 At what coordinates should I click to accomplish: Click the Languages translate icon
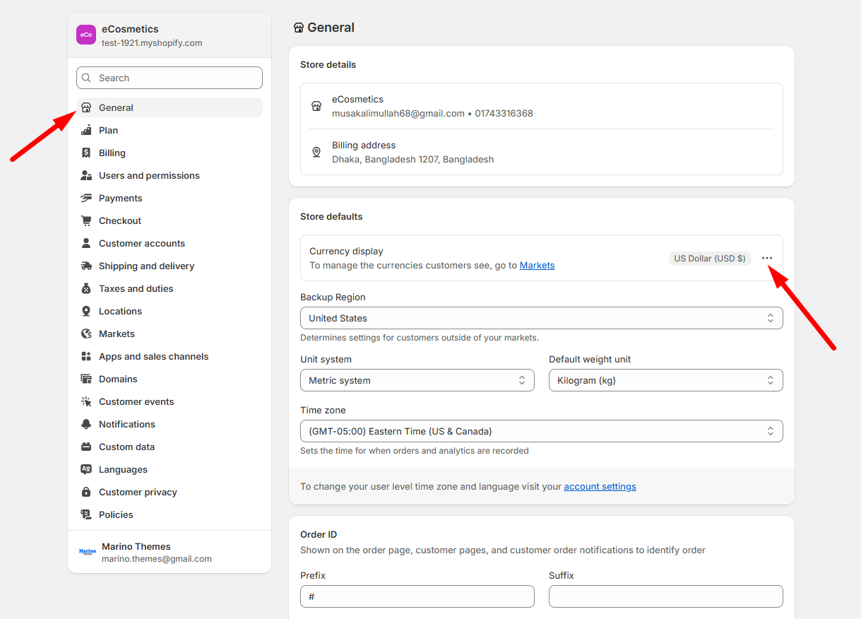tap(86, 469)
